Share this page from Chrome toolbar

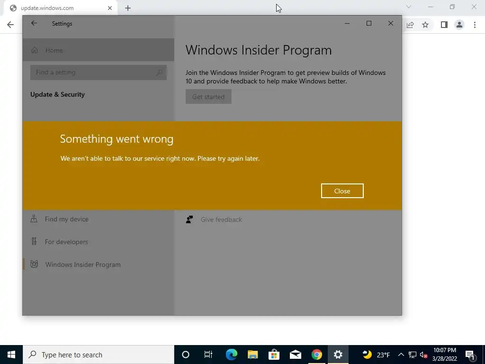(x=410, y=25)
